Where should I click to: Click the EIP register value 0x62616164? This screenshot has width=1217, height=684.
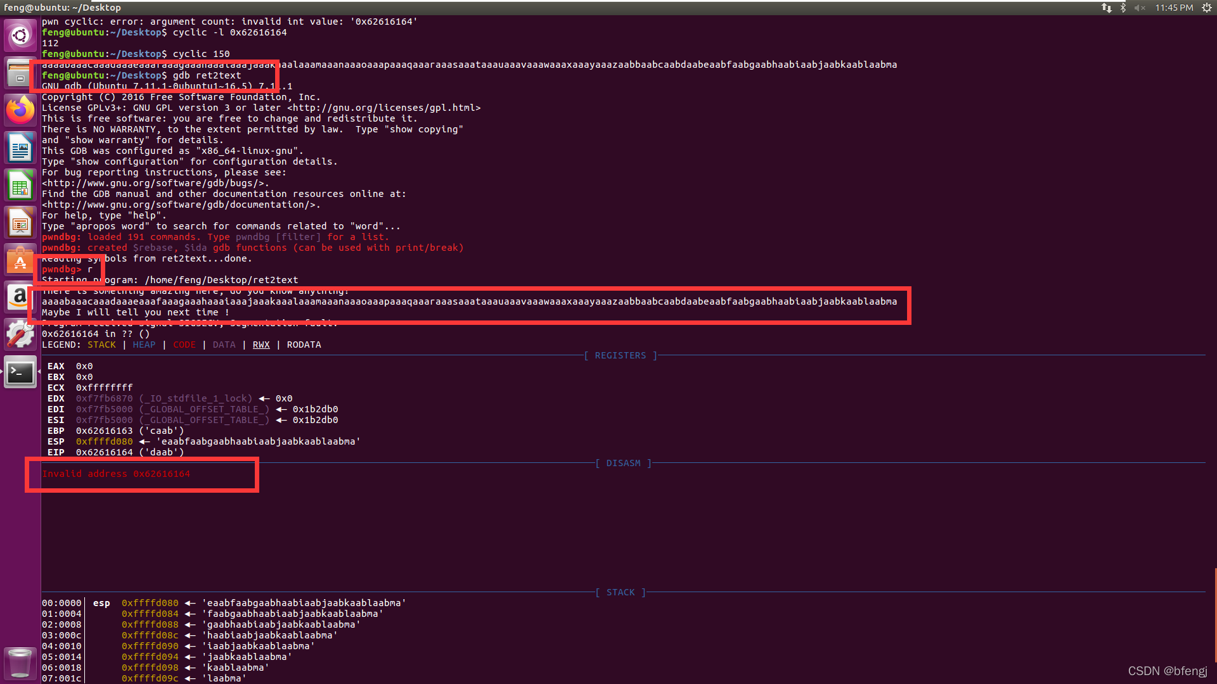click(x=105, y=452)
